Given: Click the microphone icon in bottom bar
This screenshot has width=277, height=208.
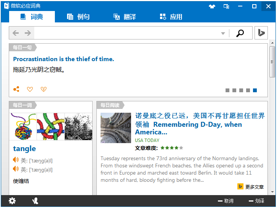Looking at the screenshot, I should 35,201.
